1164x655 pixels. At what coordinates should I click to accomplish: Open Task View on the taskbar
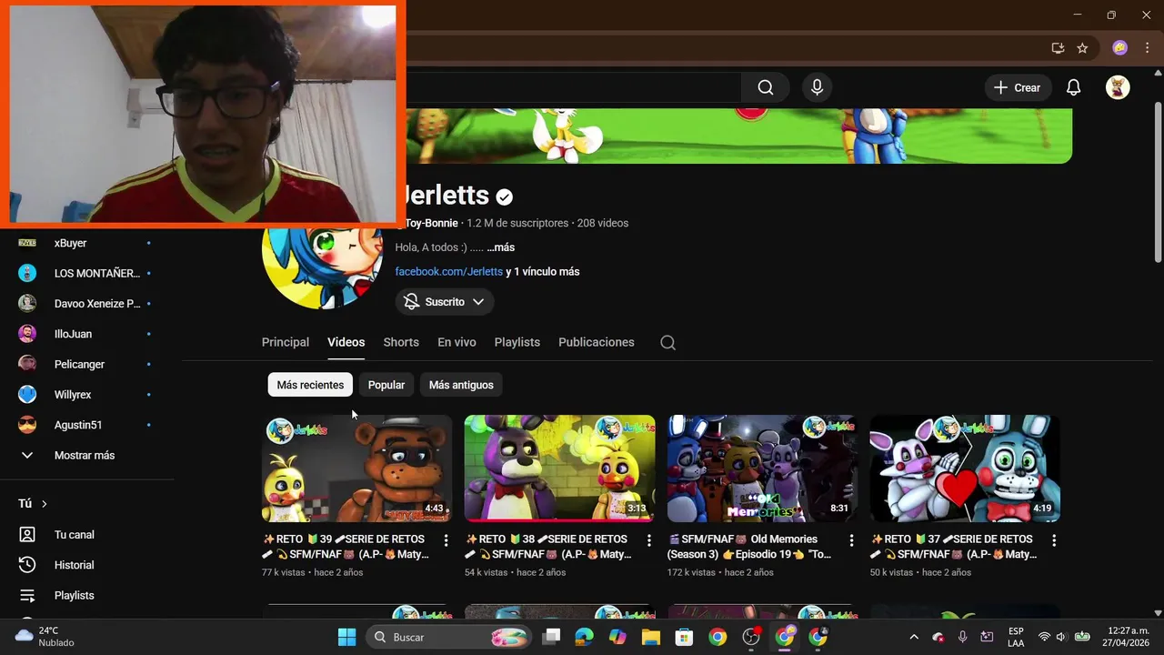coord(551,637)
